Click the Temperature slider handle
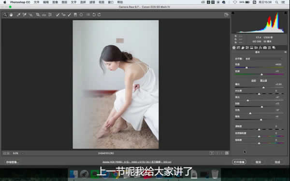290x181 pixels. pos(246,68)
